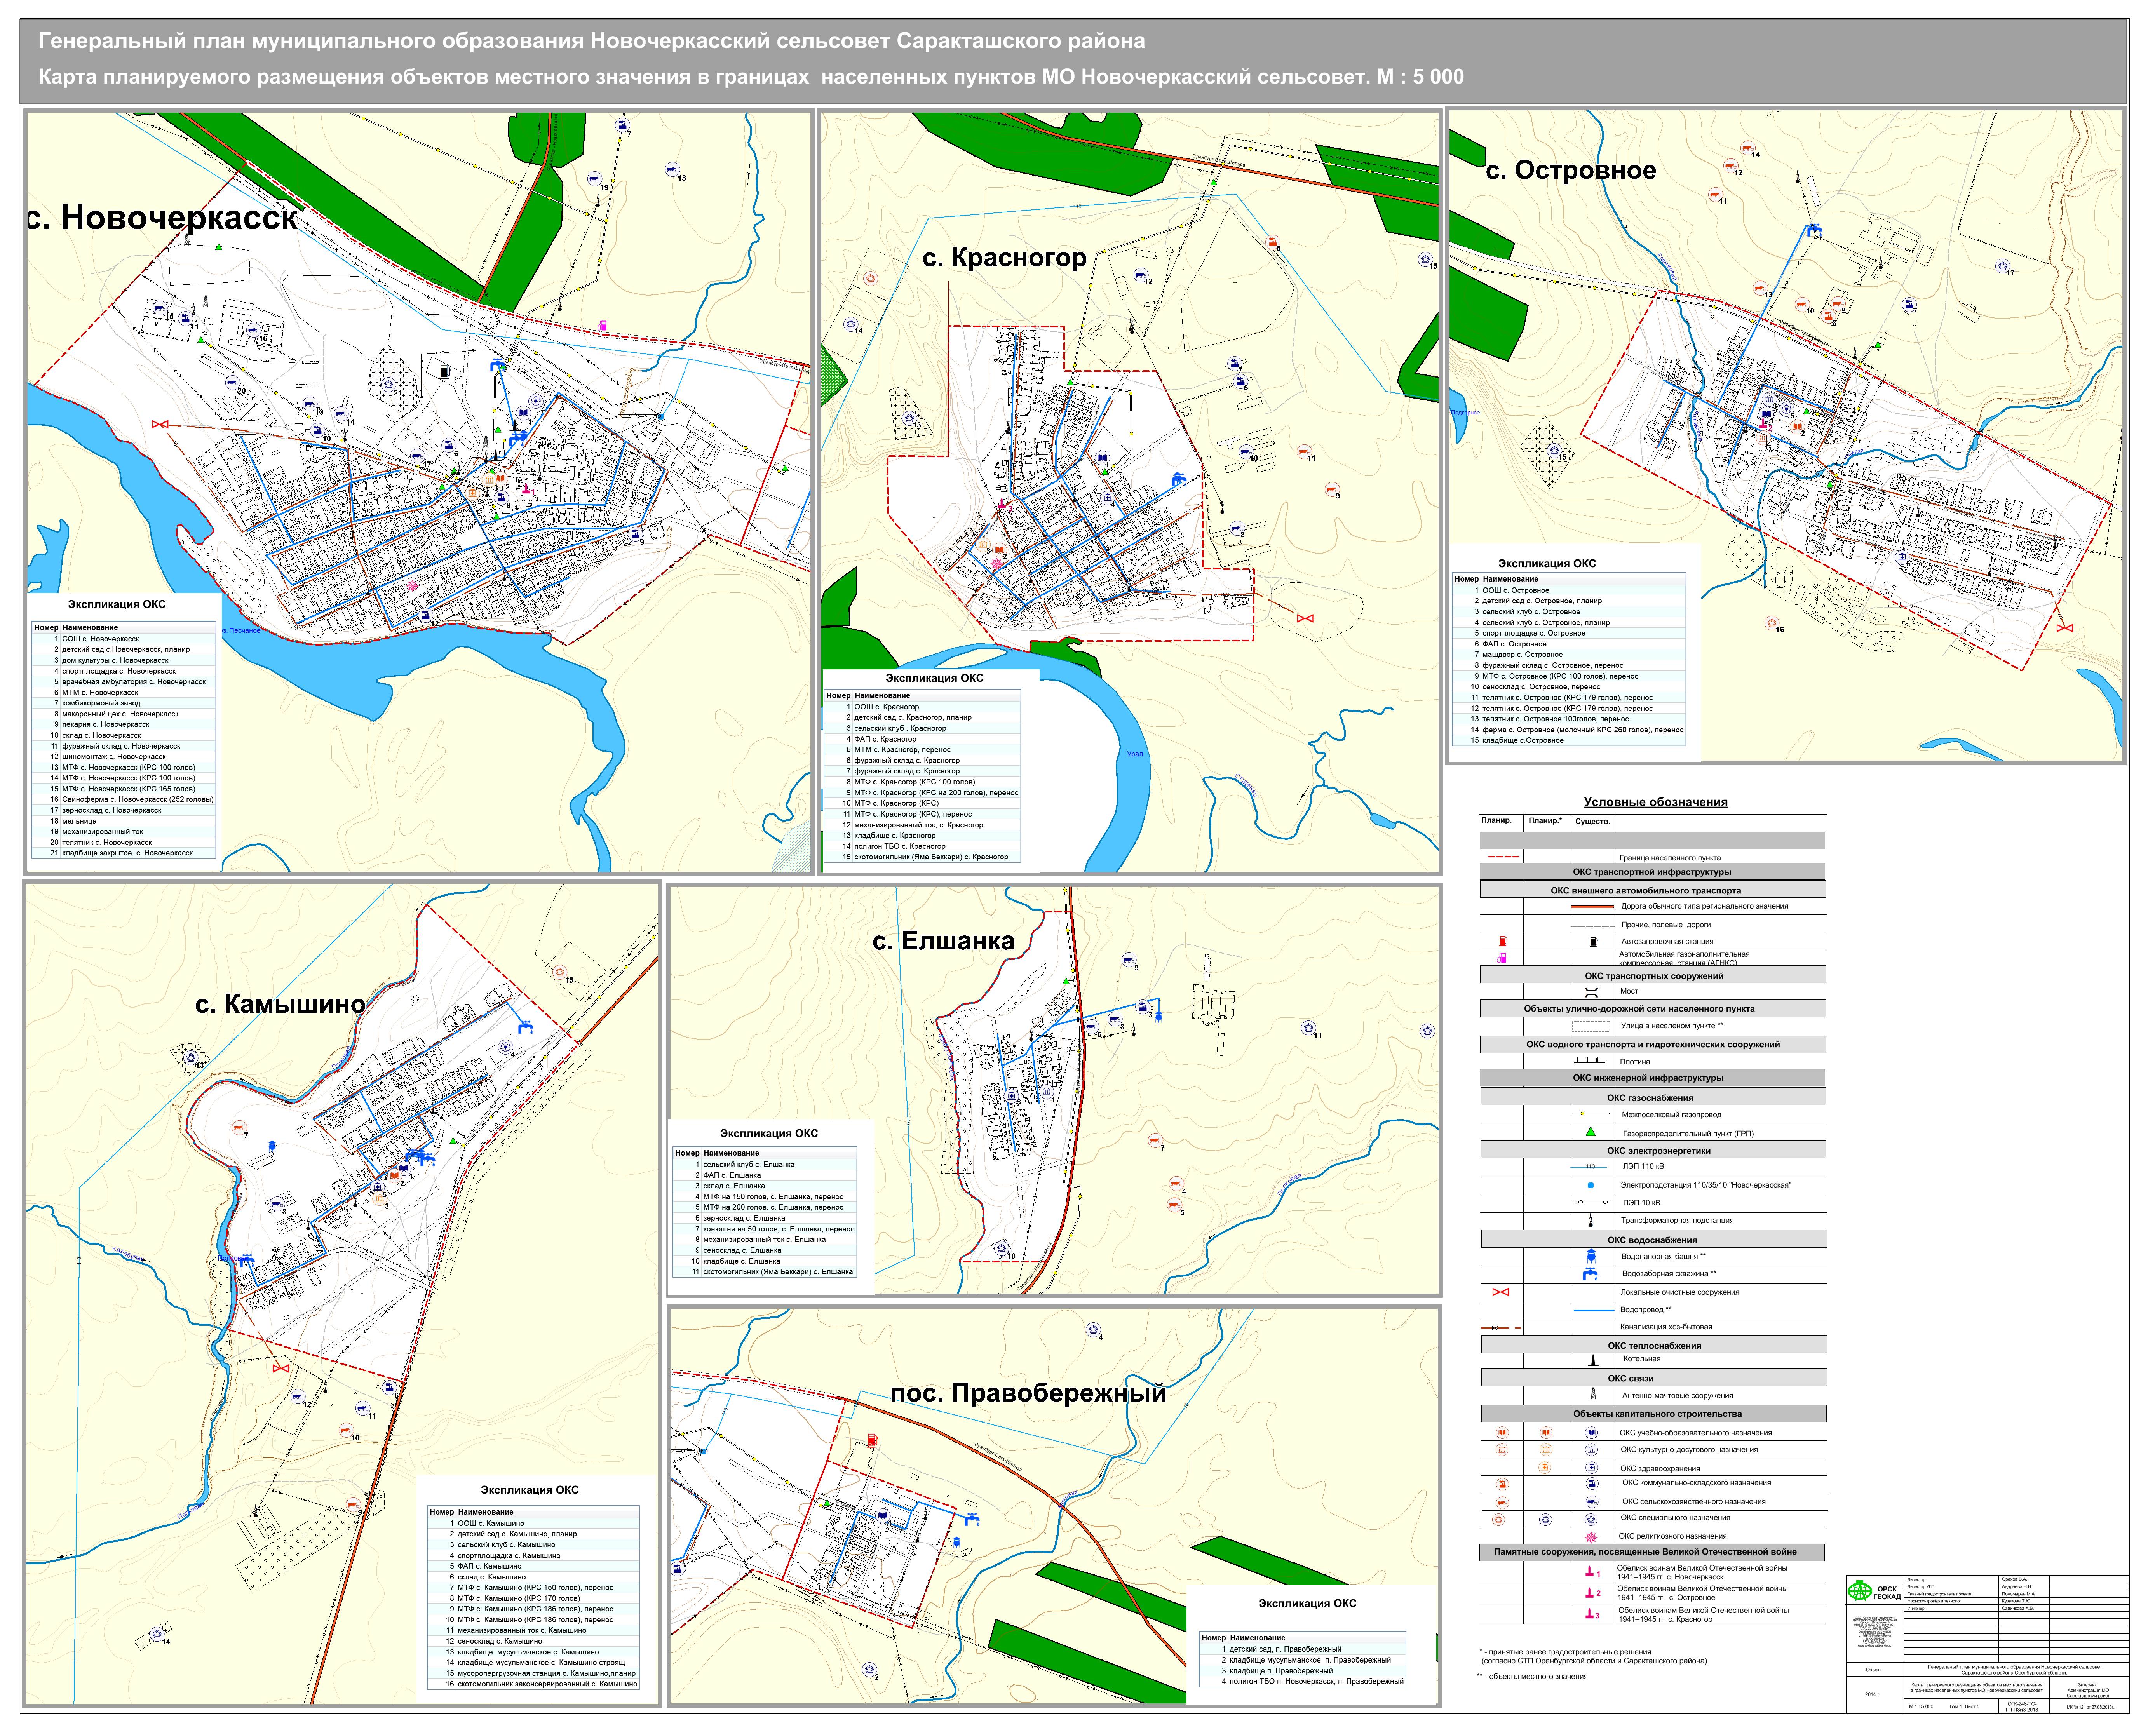The image size is (2141, 1736).
Task: Click 'комбикормовый завод' row in Новочеркасск table
Action: pos(124,703)
